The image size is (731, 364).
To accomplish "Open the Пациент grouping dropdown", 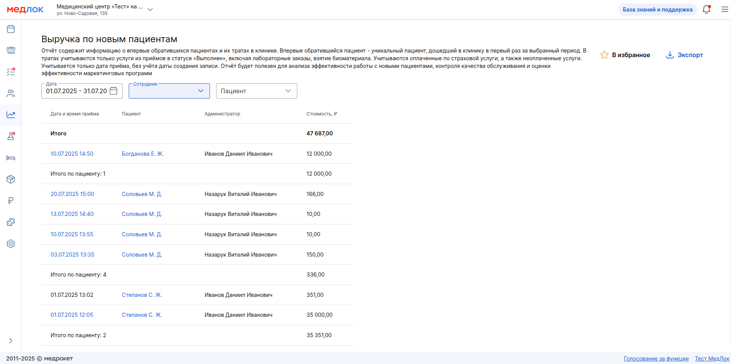I will [x=256, y=91].
